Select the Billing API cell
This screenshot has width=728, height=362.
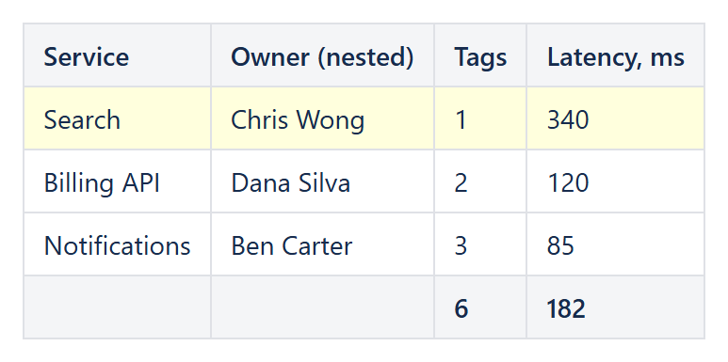117,181
